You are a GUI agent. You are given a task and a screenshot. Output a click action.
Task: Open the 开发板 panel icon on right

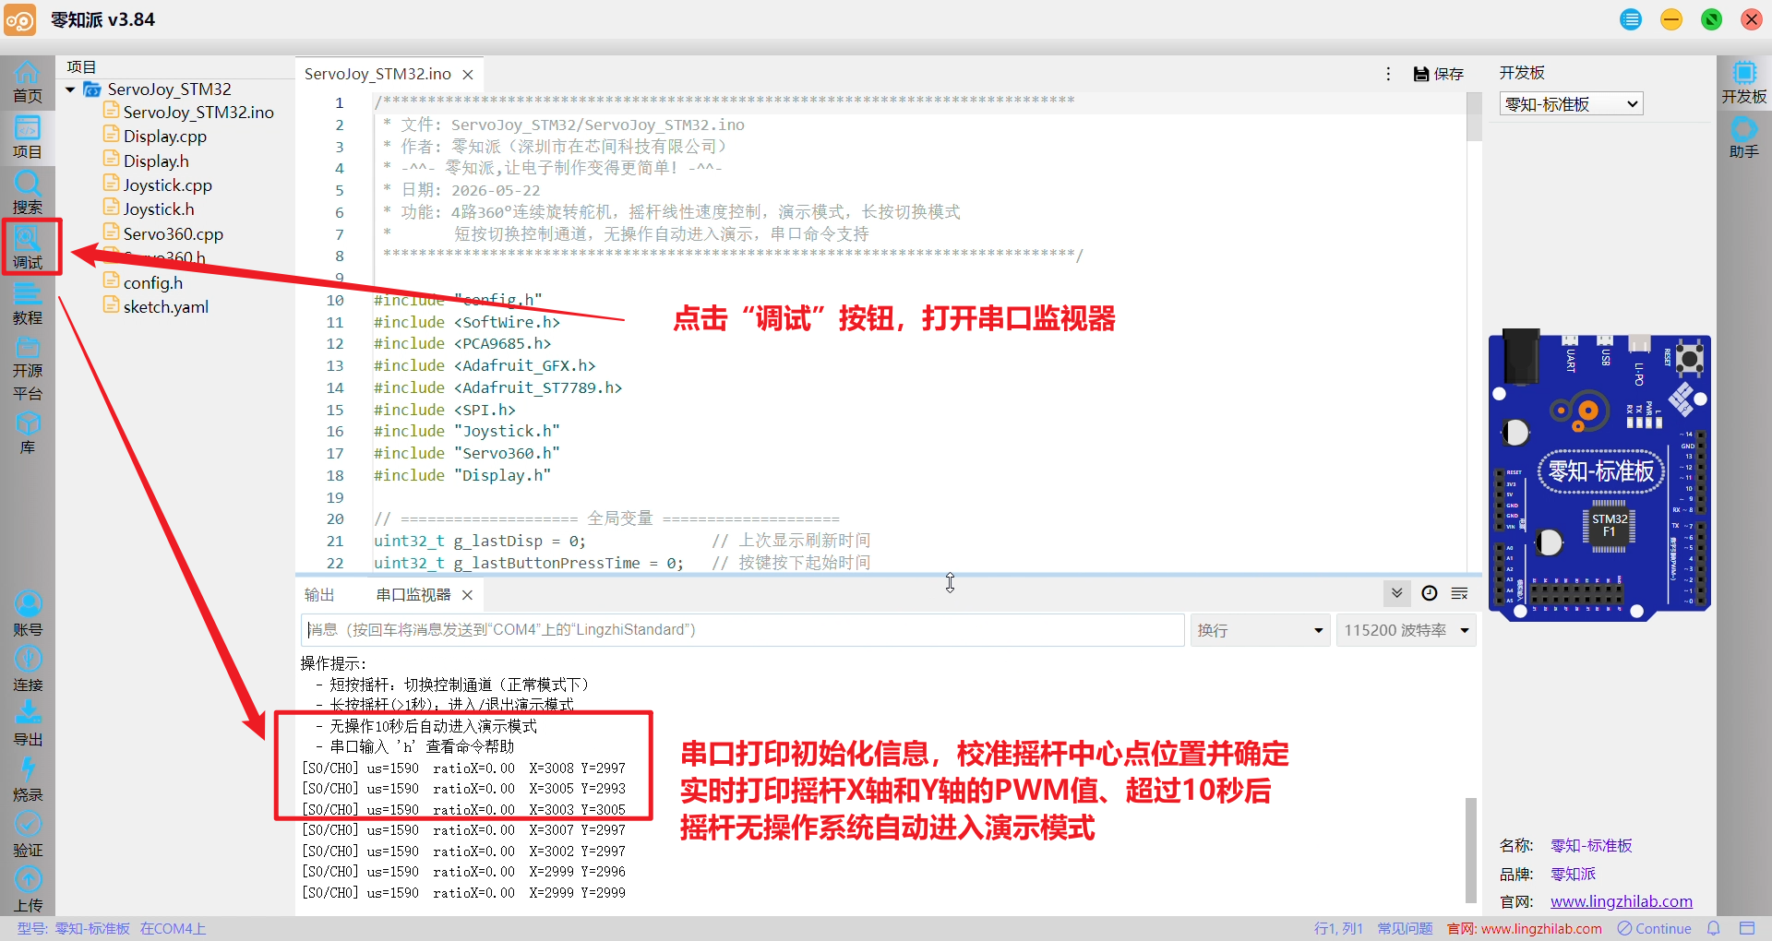tap(1743, 82)
